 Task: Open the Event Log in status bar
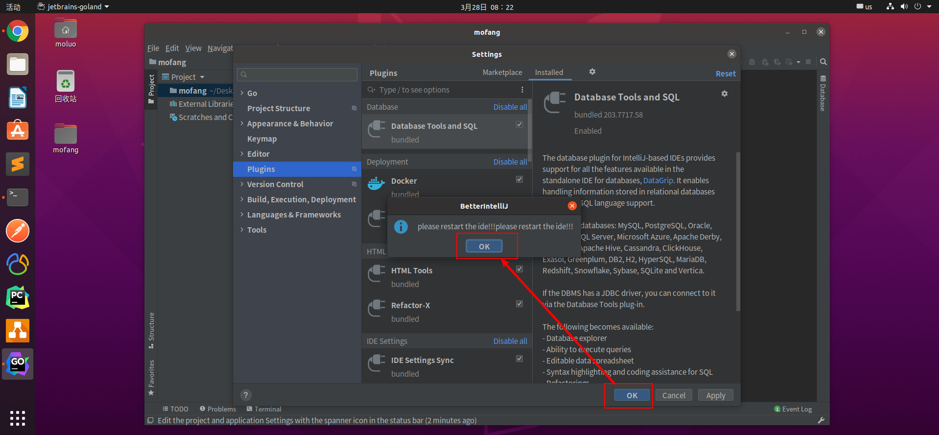[793, 409]
